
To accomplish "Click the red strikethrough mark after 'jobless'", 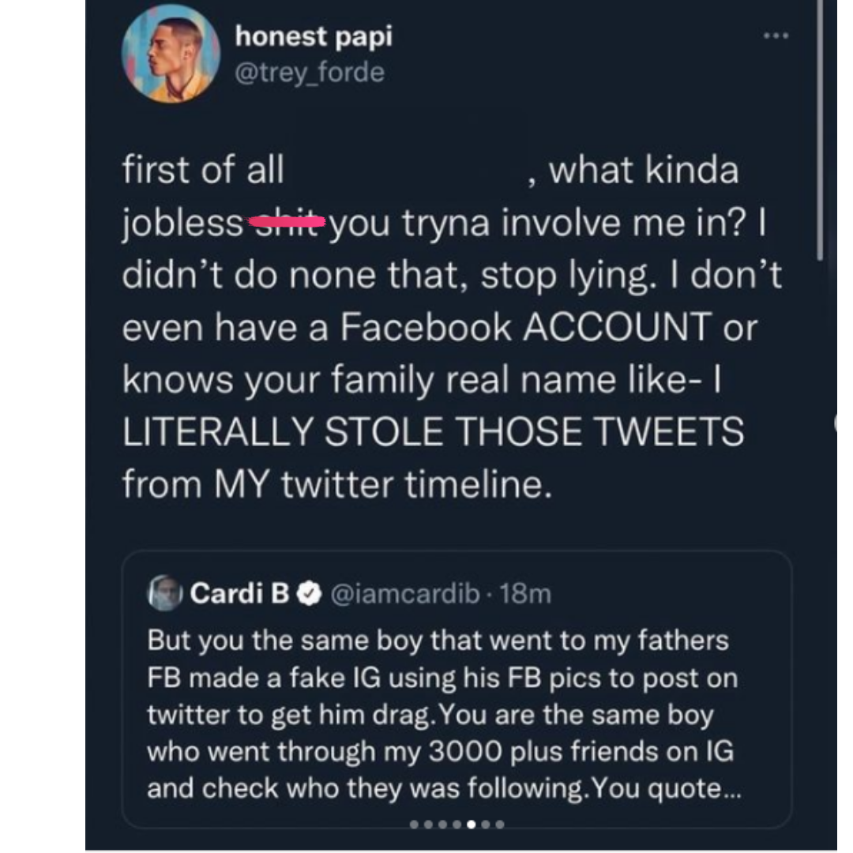I will pos(286,223).
